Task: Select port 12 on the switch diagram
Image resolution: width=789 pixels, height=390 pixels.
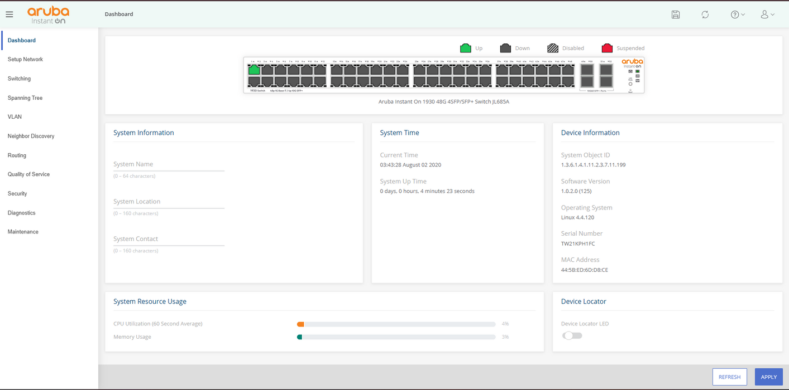Action: [x=320, y=82]
